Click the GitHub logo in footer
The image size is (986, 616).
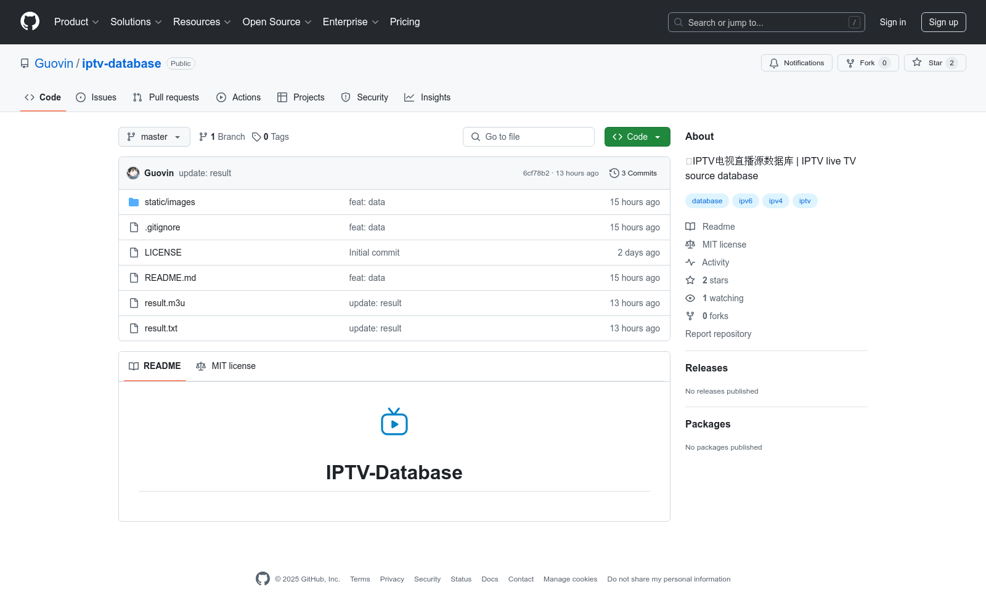[x=263, y=579]
